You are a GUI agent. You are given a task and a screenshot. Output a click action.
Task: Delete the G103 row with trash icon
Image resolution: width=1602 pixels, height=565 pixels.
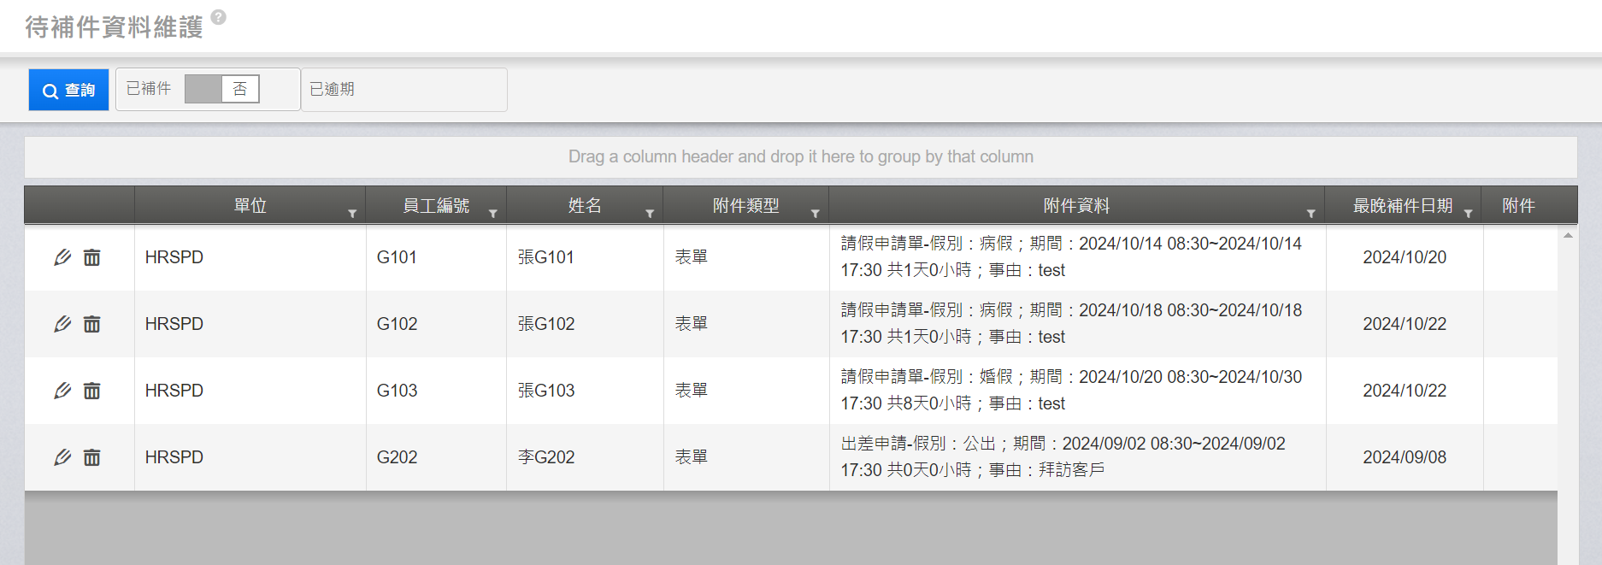tap(91, 391)
